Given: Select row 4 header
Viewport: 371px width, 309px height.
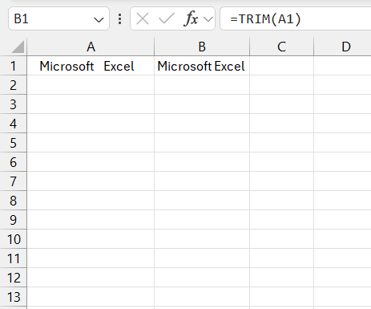Looking at the screenshot, I should point(13,124).
